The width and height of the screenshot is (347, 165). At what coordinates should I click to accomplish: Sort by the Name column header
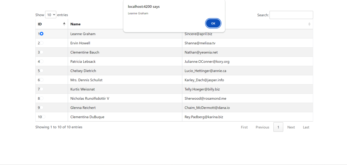[76, 24]
